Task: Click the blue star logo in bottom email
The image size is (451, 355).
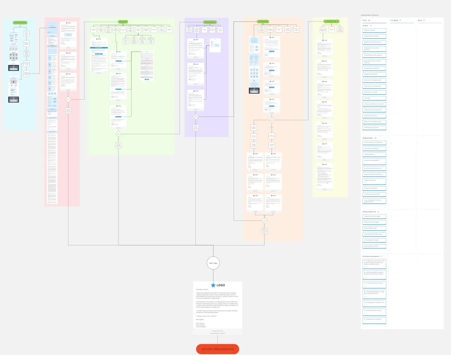Action: (213, 286)
